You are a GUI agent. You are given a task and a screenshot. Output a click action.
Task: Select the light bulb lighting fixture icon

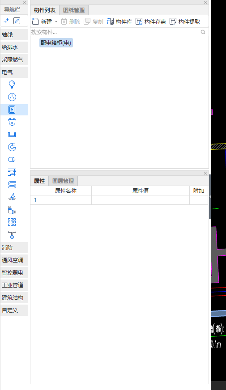12,85
